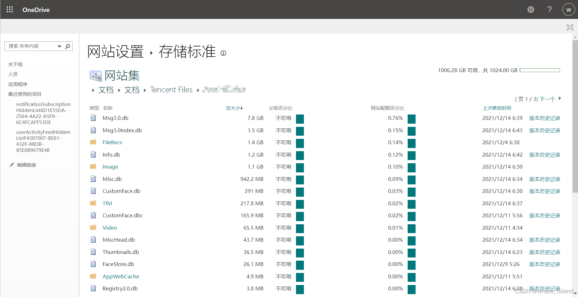Screen dimensions: 578x297
Task: Toggle focus on content icon
Action: [570, 27]
